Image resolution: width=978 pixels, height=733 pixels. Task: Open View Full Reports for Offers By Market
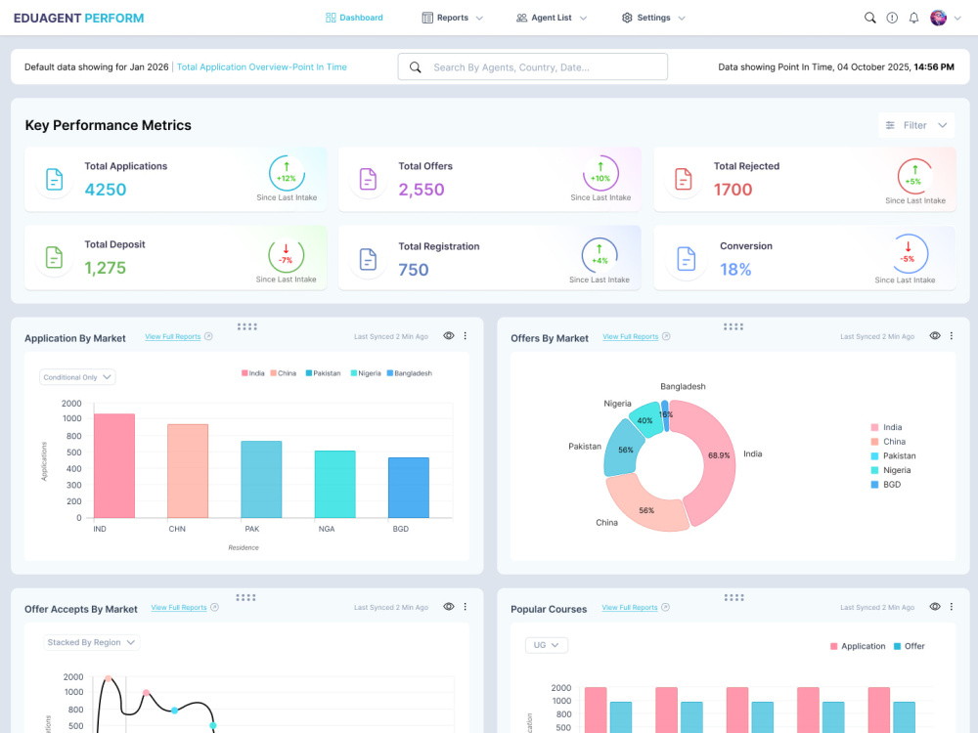point(630,336)
